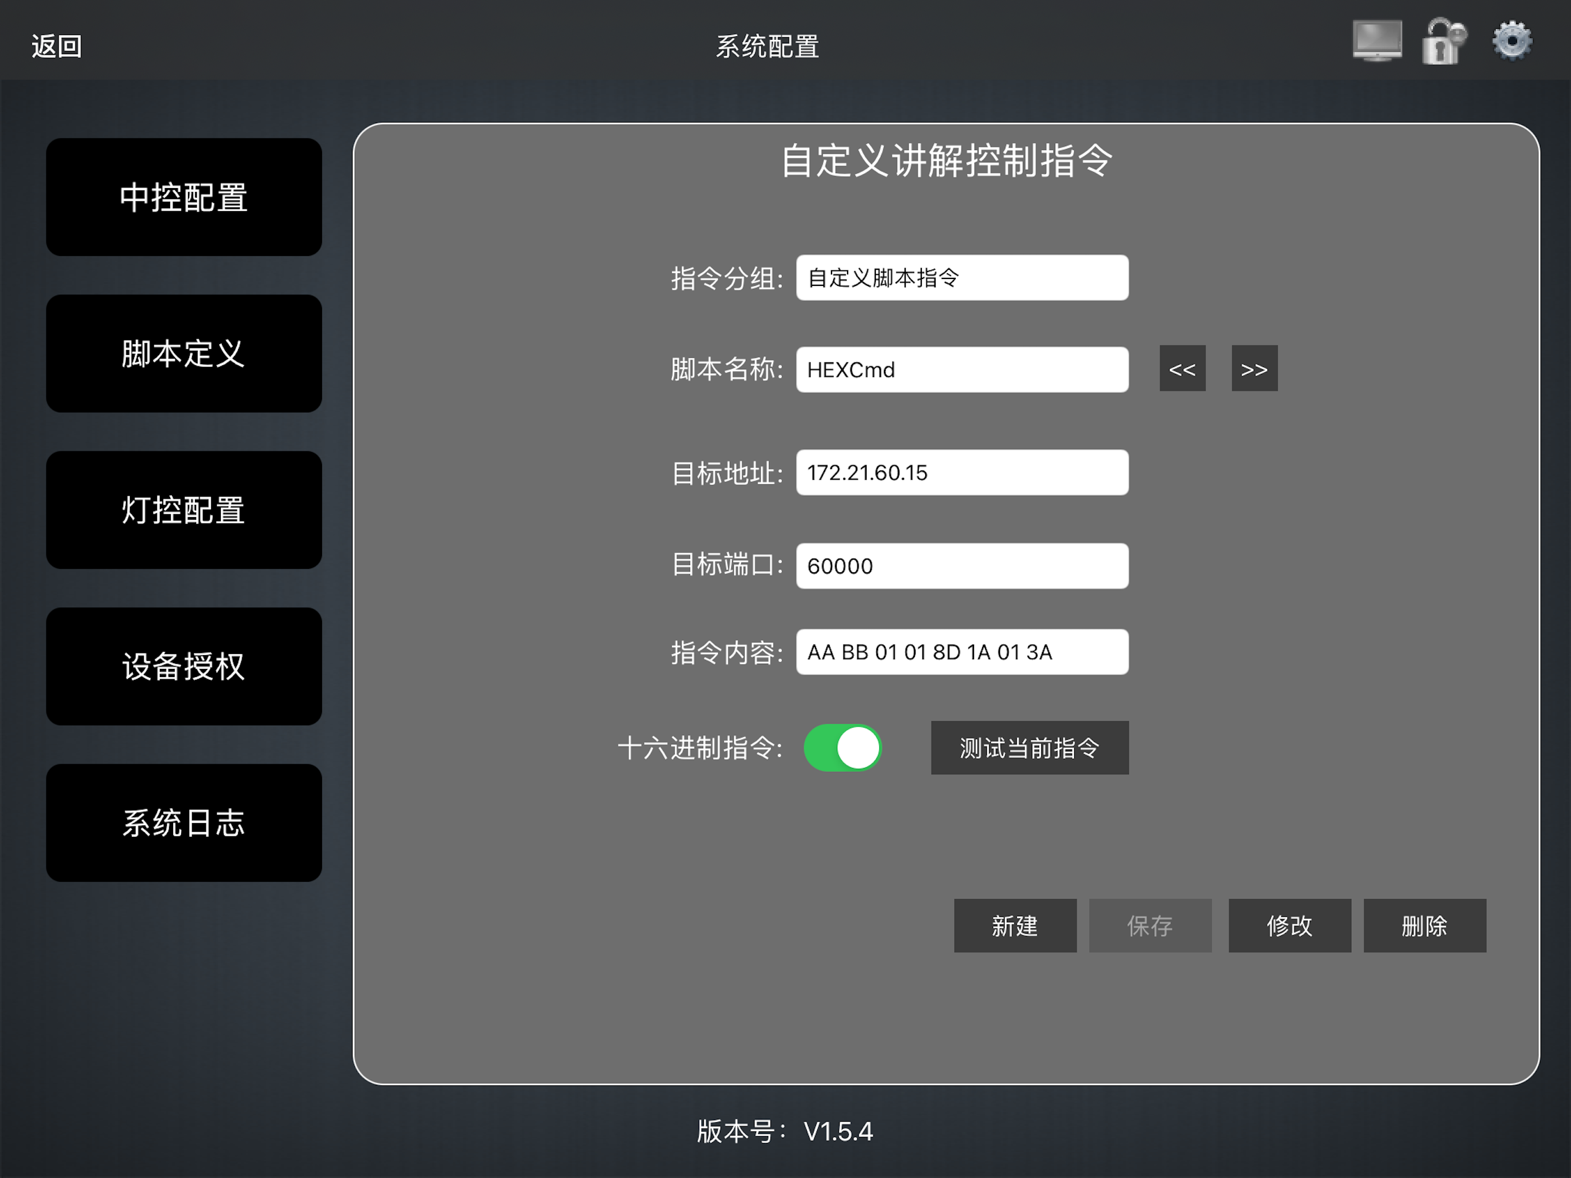The height and width of the screenshot is (1178, 1571).
Task: Open the 中控配置 section
Action: (x=184, y=197)
